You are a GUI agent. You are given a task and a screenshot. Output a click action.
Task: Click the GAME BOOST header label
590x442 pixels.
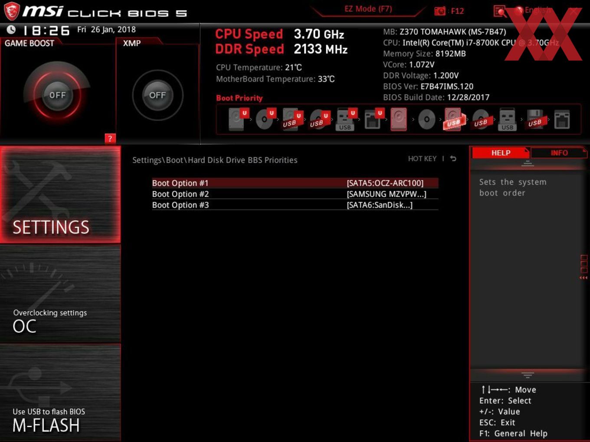pos(29,43)
